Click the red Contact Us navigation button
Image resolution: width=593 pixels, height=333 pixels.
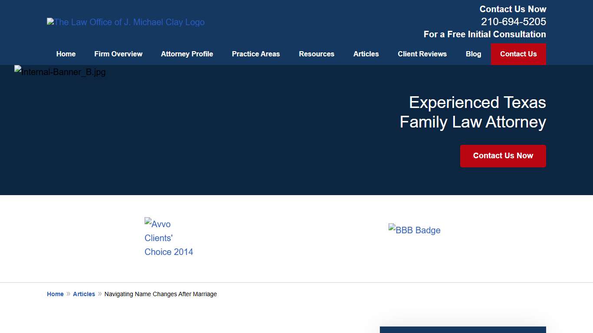pyautogui.click(x=518, y=54)
